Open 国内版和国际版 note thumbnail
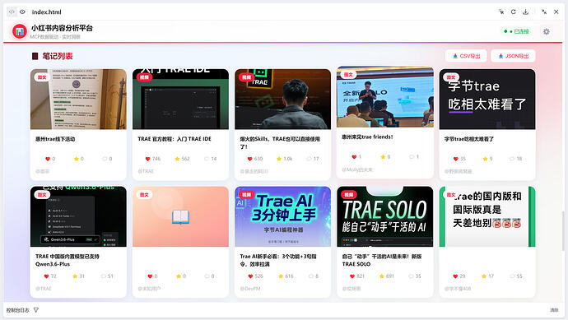Image resolution: width=568 pixels, height=320 pixels. pos(487,216)
